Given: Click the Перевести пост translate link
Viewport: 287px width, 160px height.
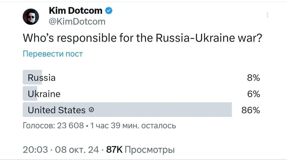Looking at the screenshot, I should tap(53, 54).
